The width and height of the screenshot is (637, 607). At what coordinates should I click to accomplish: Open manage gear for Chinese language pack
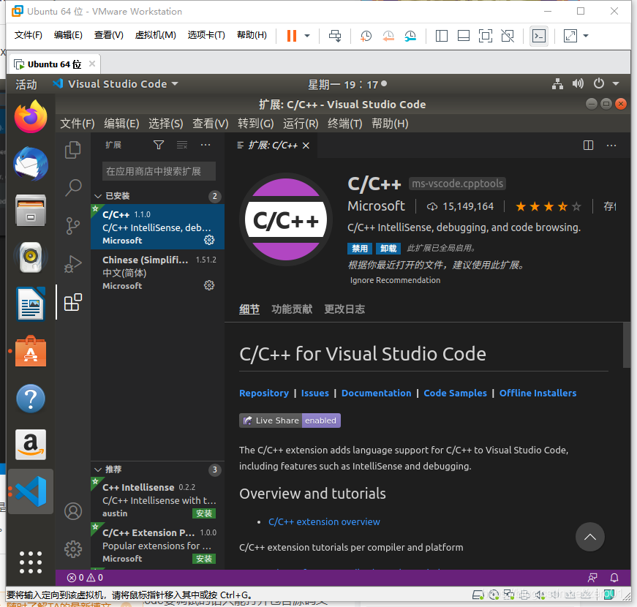[209, 285]
